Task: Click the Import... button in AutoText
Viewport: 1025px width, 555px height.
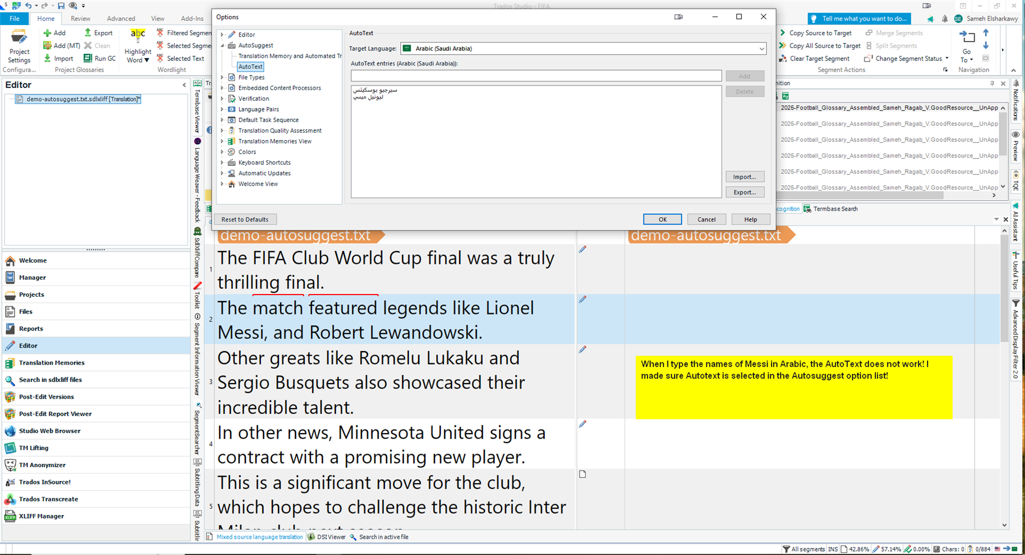Action: pyautogui.click(x=744, y=177)
